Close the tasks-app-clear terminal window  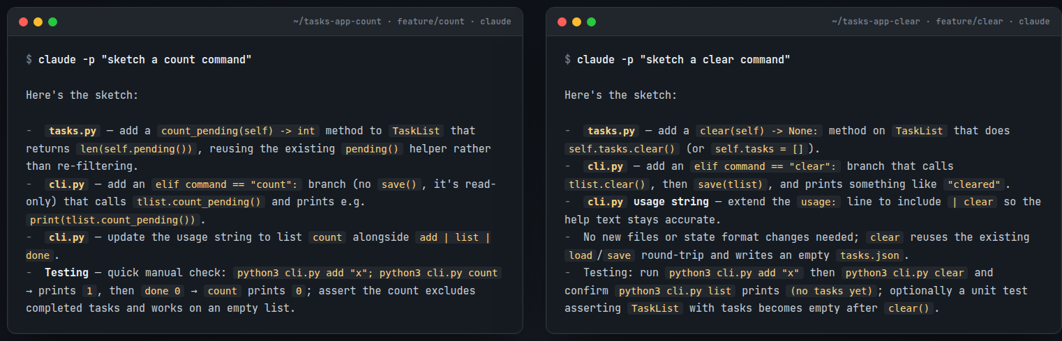562,22
